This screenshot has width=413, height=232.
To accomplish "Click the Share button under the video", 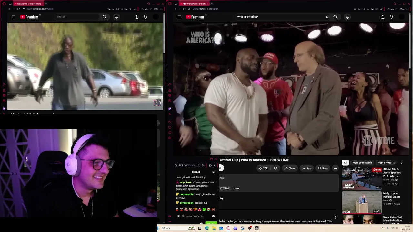I will 290,168.
